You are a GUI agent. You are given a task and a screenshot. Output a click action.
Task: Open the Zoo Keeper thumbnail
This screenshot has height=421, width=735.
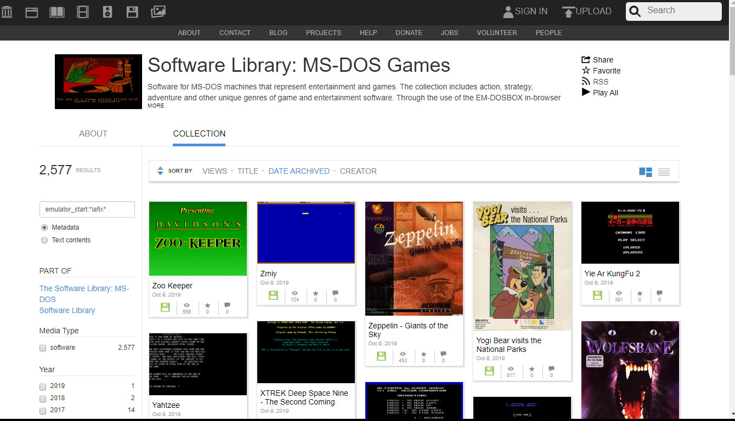(x=198, y=238)
